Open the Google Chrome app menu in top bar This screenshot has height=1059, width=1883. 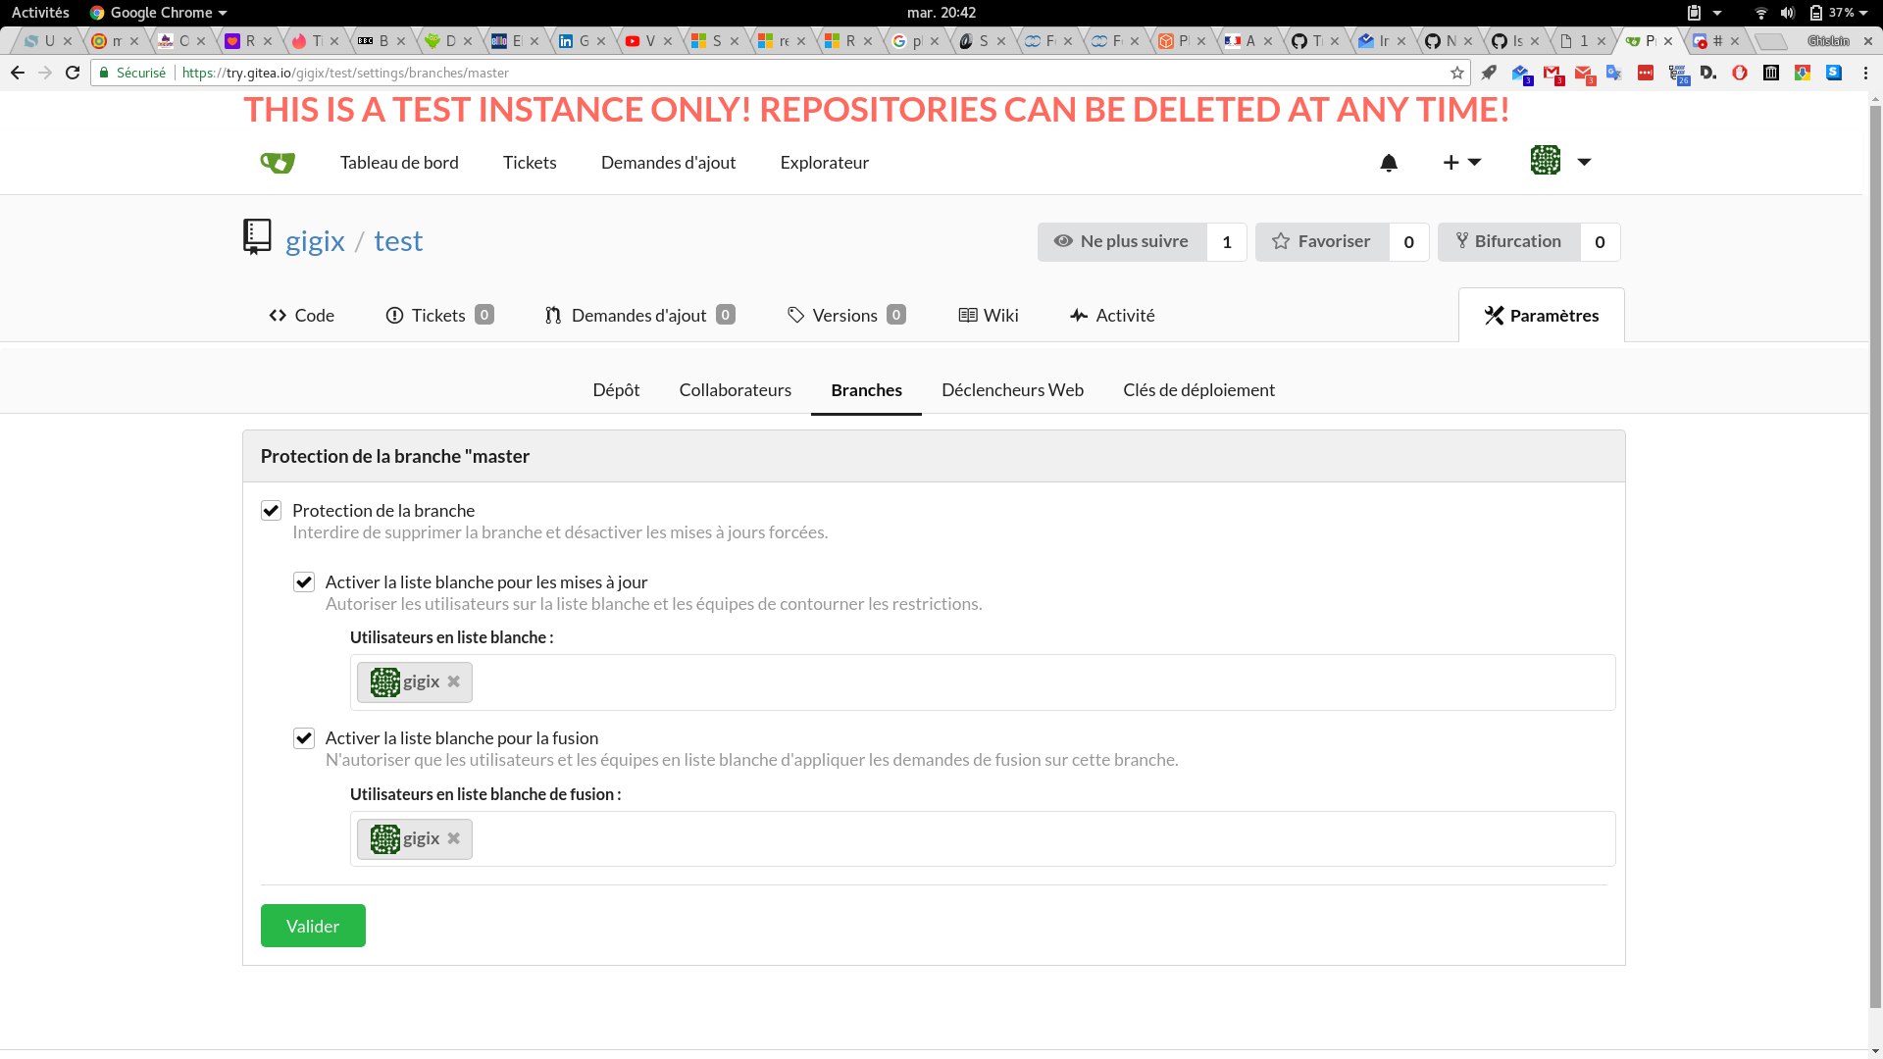[x=158, y=13]
